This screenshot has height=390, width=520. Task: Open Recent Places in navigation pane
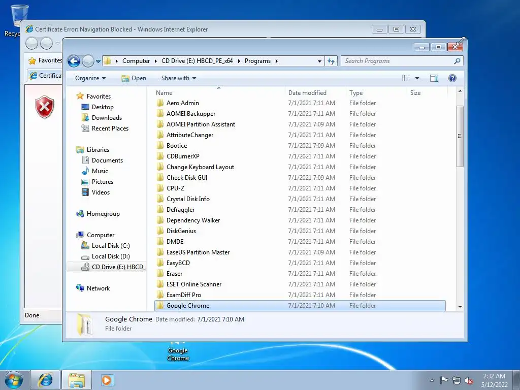(110, 128)
